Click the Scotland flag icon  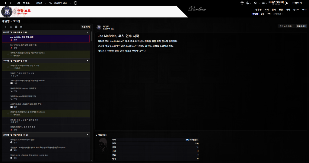(x=187, y=140)
